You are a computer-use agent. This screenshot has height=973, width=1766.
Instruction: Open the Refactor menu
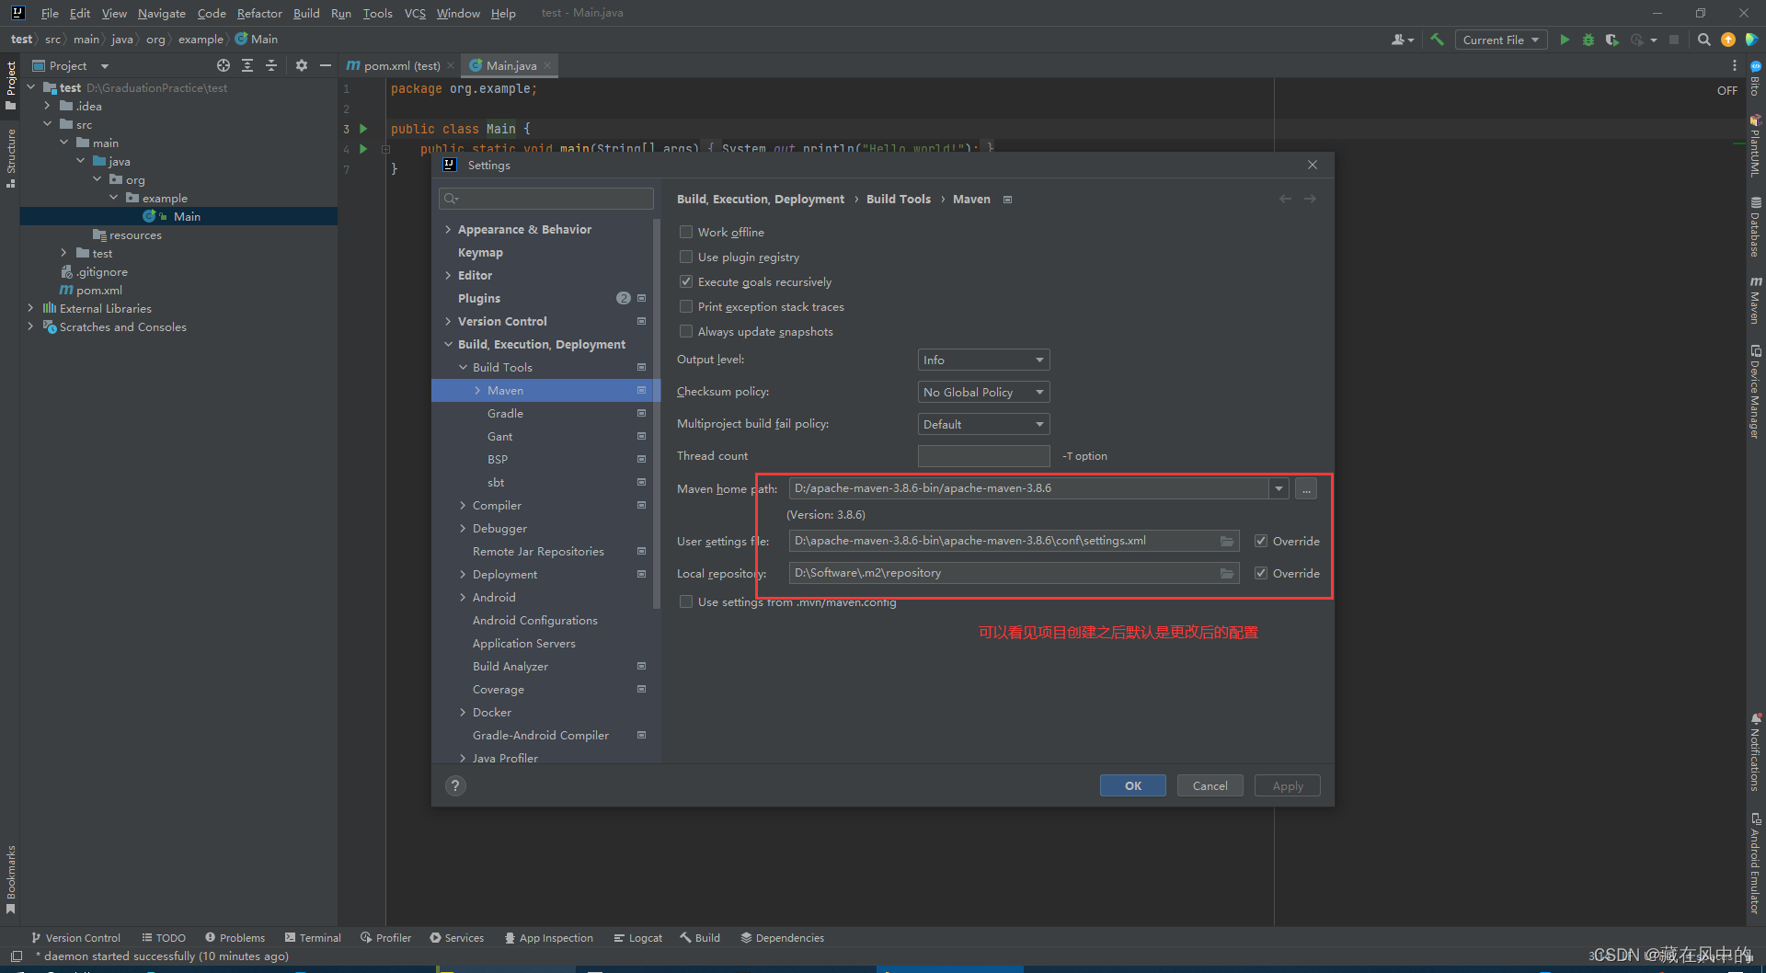(259, 13)
